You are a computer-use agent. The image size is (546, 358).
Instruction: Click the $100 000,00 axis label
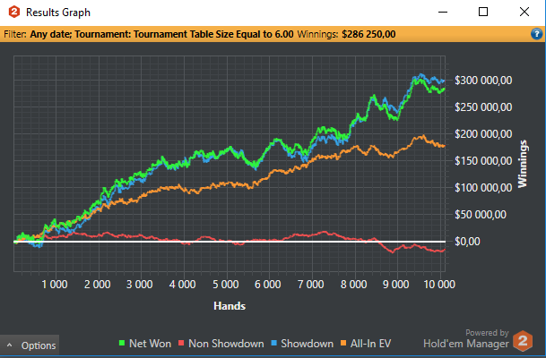click(x=483, y=188)
